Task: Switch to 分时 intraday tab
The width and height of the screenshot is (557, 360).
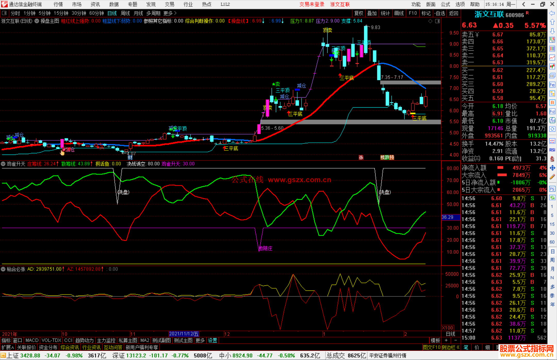Action: [x=15, y=13]
